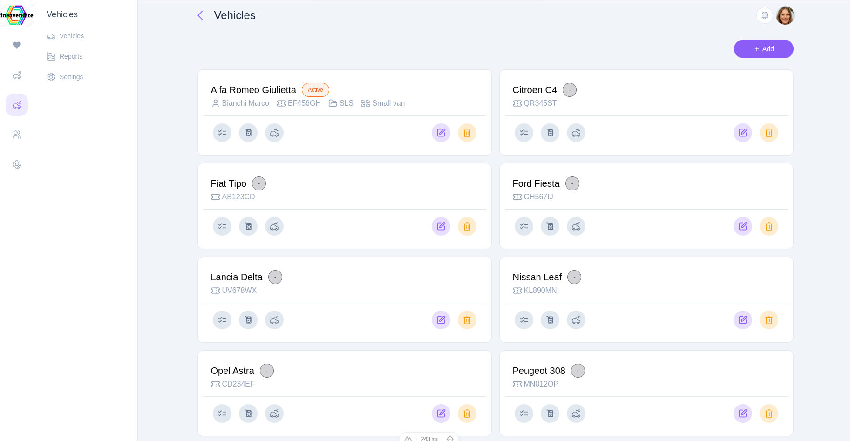Delete the Ford Fiesta vehicle
850x441 pixels.
tap(769, 226)
